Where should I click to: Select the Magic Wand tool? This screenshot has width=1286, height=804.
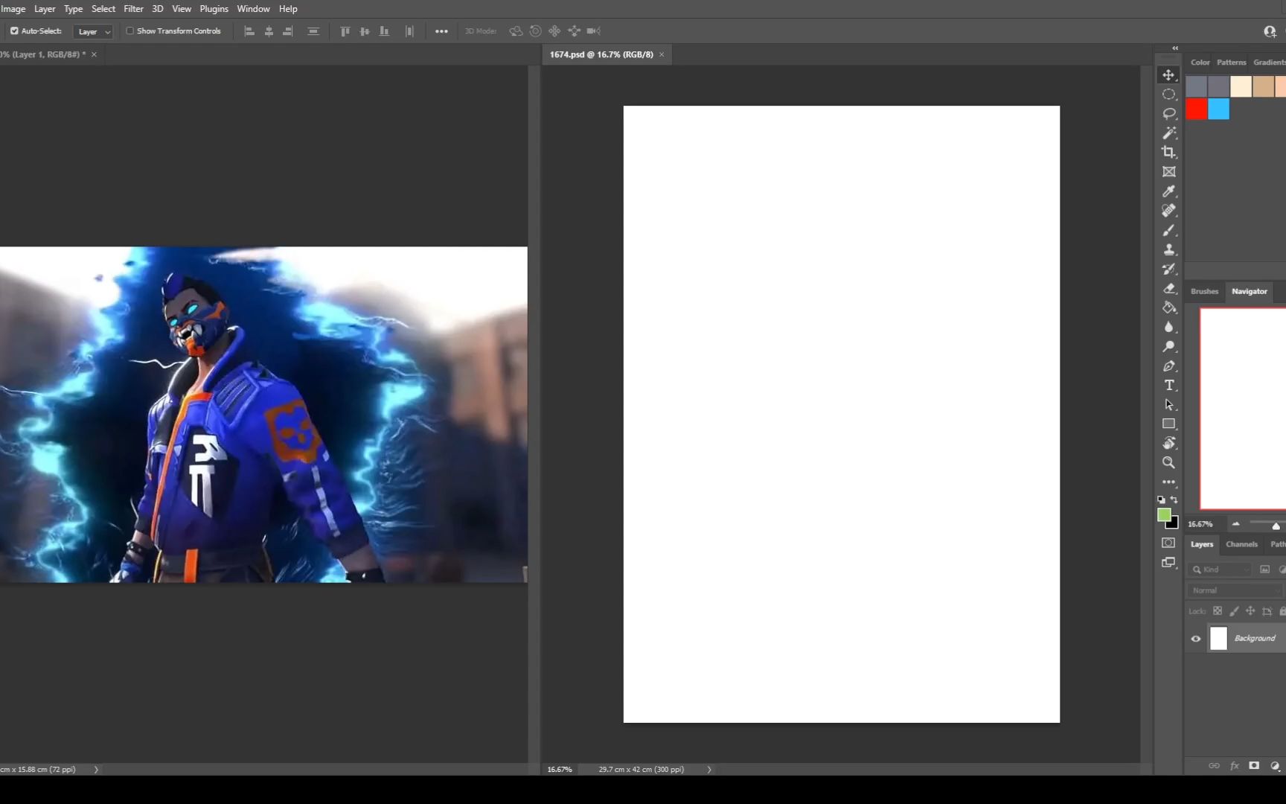[1168, 133]
